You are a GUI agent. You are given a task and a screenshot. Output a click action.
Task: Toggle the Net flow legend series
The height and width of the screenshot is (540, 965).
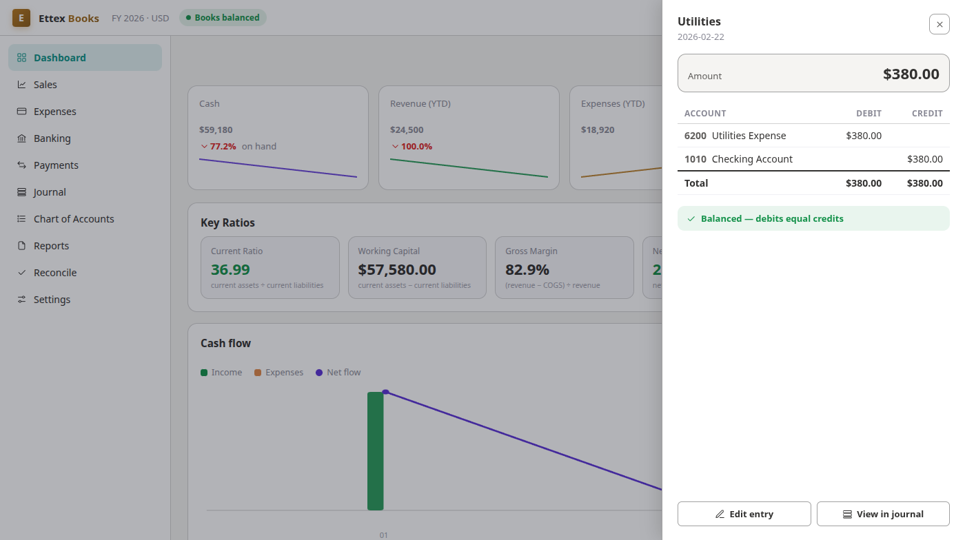point(338,373)
